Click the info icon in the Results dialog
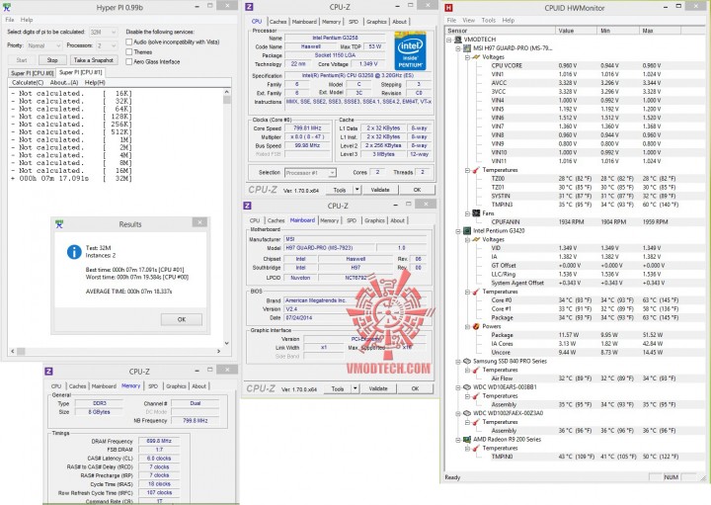The image size is (711, 505). pos(74,252)
